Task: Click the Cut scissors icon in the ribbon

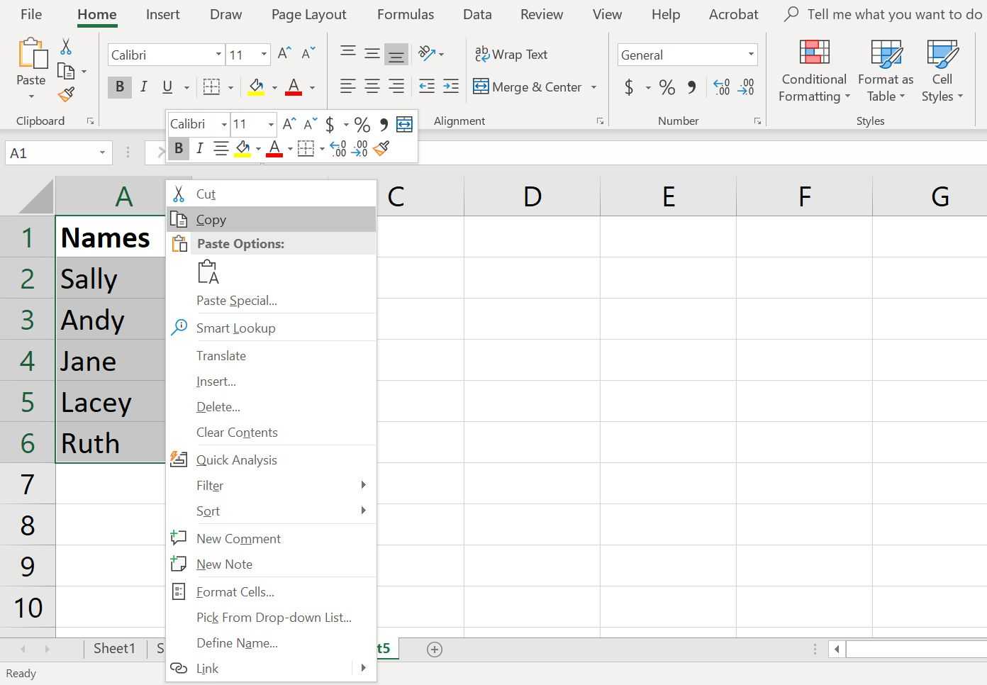Action: [66, 47]
